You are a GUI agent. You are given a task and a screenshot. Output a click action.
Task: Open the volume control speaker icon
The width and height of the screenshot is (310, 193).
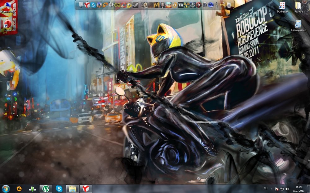(x=287, y=188)
